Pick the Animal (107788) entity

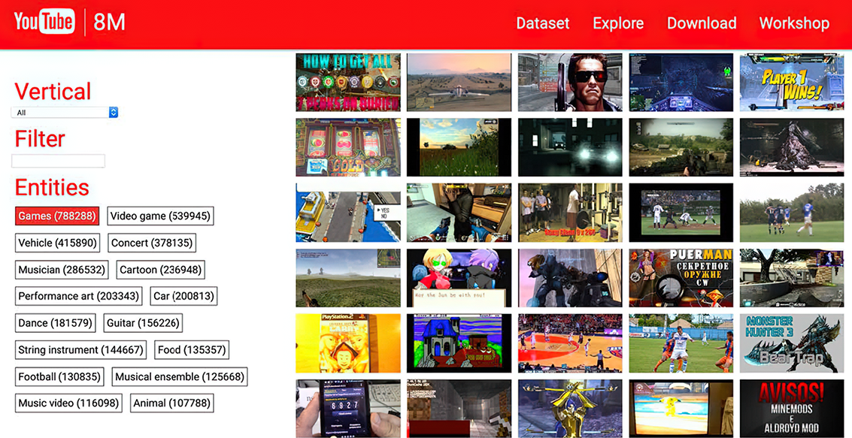tap(171, 403)
